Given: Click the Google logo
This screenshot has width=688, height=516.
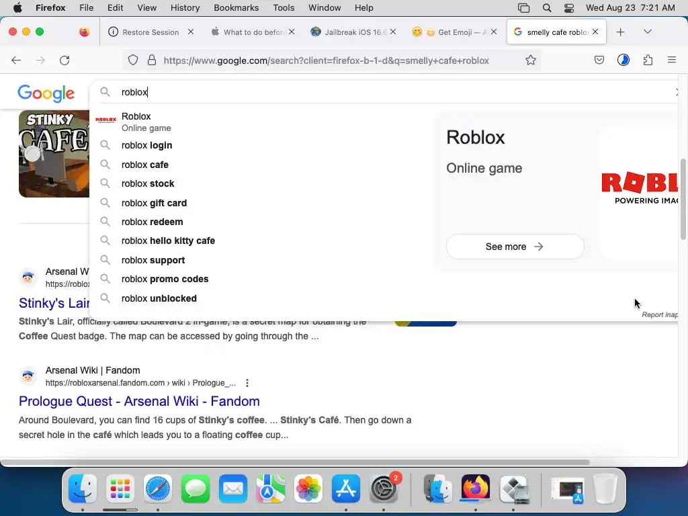Looking at the screenshot, I should coord(46,93).
